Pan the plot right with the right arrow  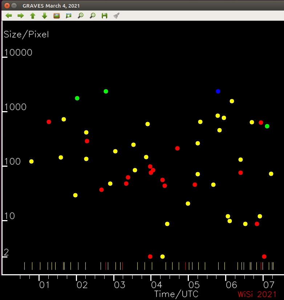tap(20, 16)
